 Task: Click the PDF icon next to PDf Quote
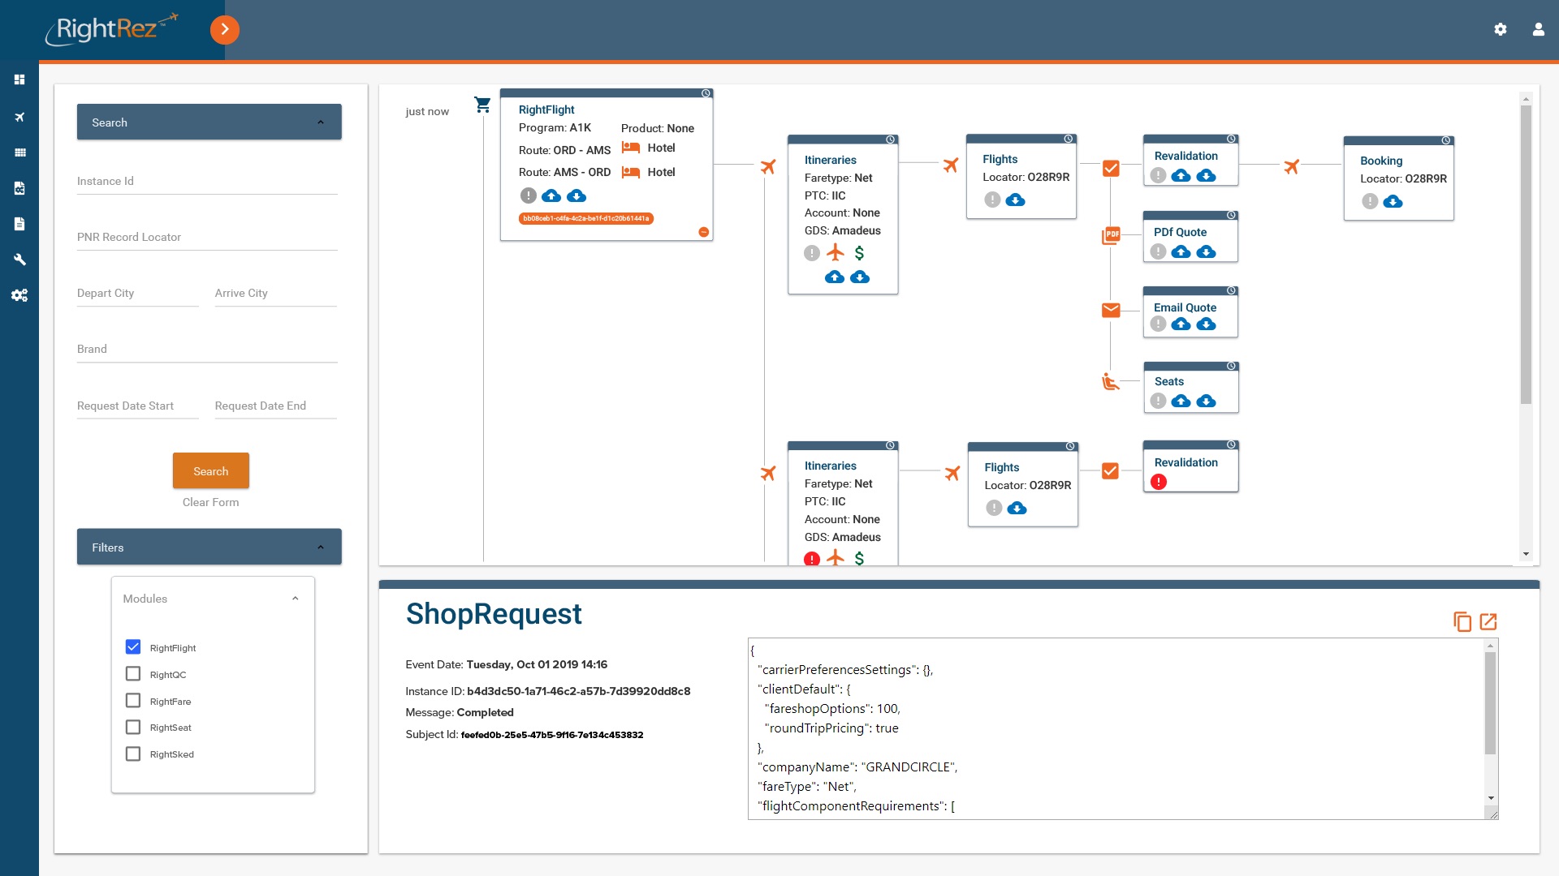(1111, 235)
